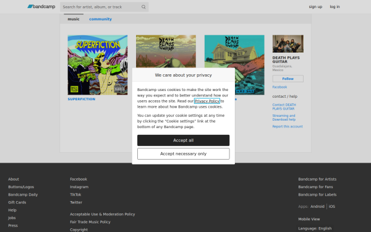The width and height of the screenshot is (371, 232).
Task: Click the Guadalajara, Mexico location text
Action: 282,68
